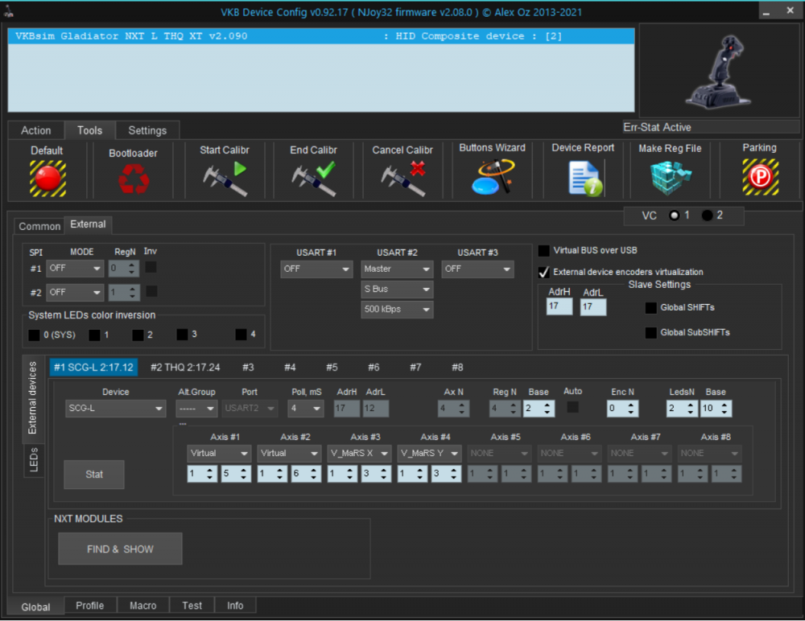Image resolution: width=805 pixels, height=621 pixels.
Task: Open USART #2 Master dropdown
Action: click(397, 269)
